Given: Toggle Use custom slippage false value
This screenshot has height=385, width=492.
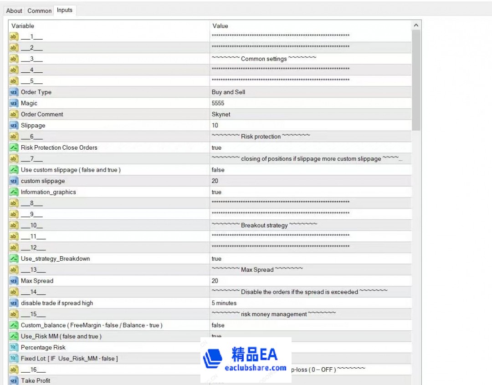Looking at the screenshot, I should coord(310,170).
